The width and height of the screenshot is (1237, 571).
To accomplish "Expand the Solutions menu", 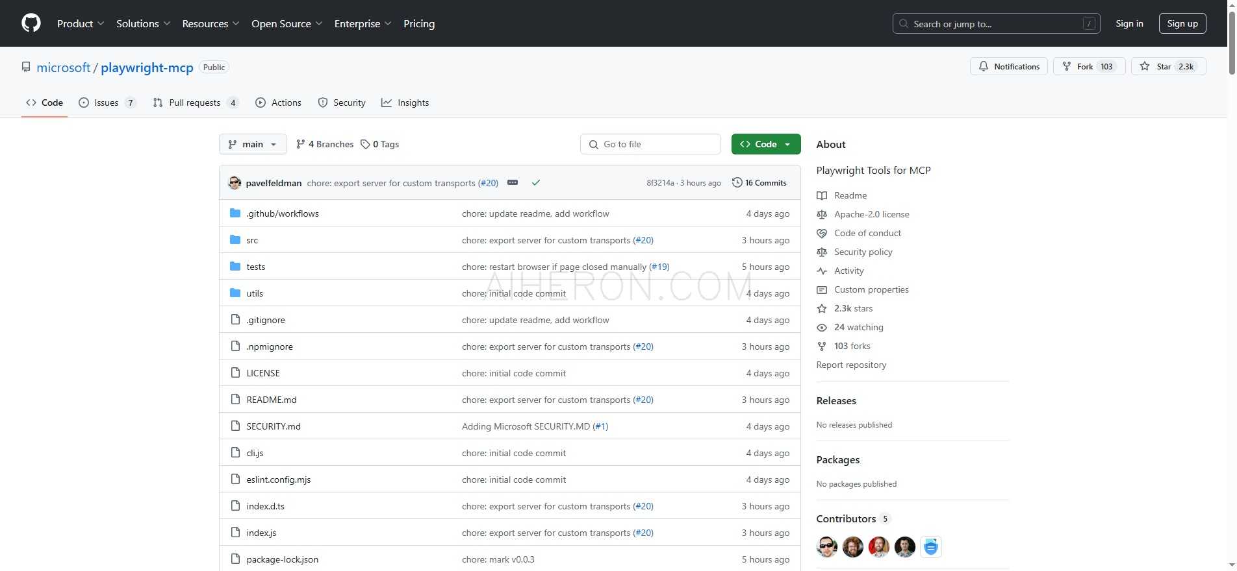I will [143, 23].
